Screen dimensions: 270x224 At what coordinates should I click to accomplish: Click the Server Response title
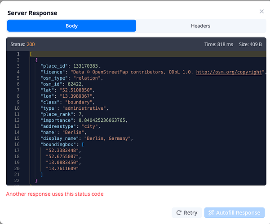pyautogui.click(x=32, y=13)
